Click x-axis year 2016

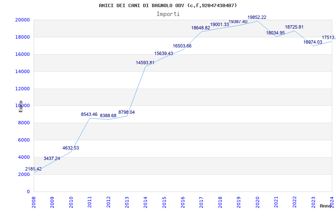pos(183,202)
